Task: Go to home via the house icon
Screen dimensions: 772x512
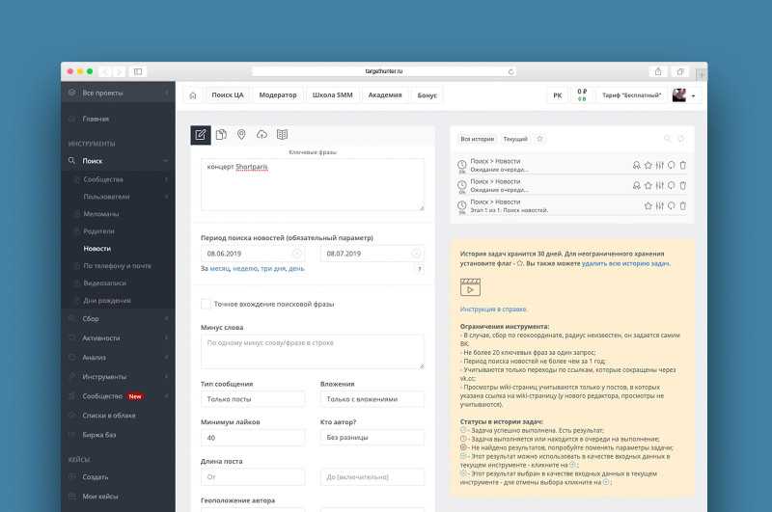Action: click(193, 95)
